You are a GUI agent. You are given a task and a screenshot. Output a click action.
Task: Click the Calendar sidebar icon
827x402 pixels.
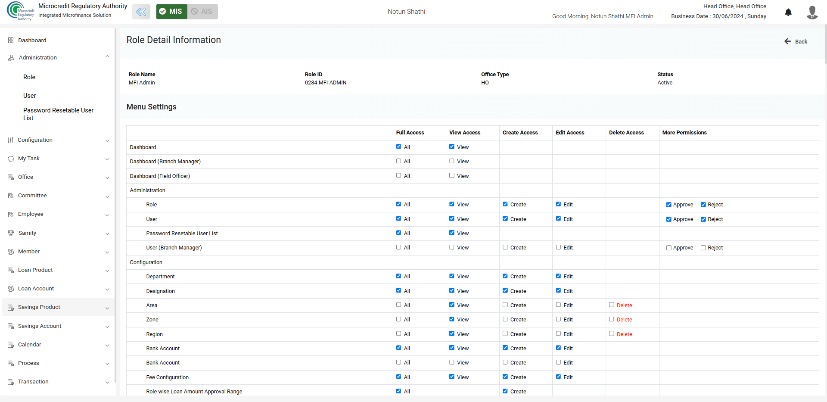[11, 345]
